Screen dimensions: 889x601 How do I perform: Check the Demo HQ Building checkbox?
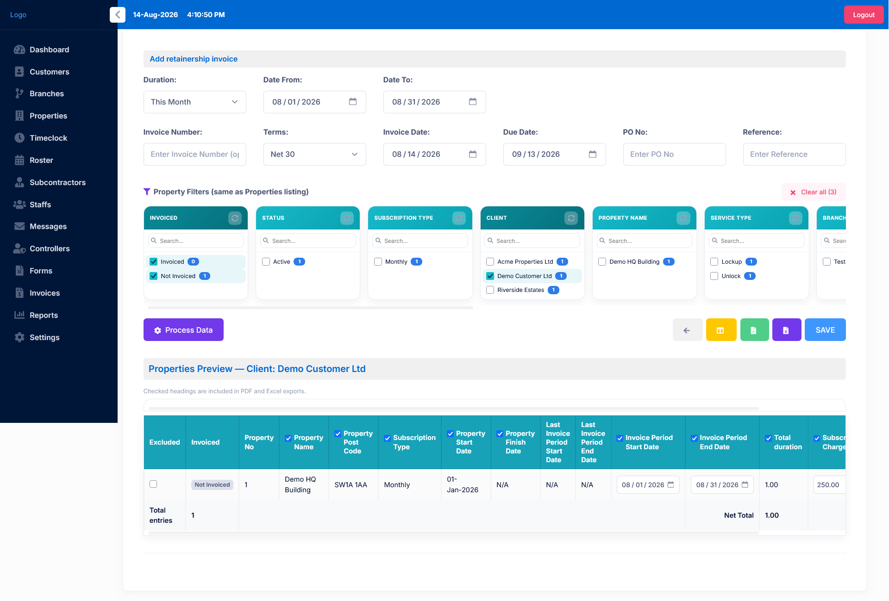coord(602,262)
